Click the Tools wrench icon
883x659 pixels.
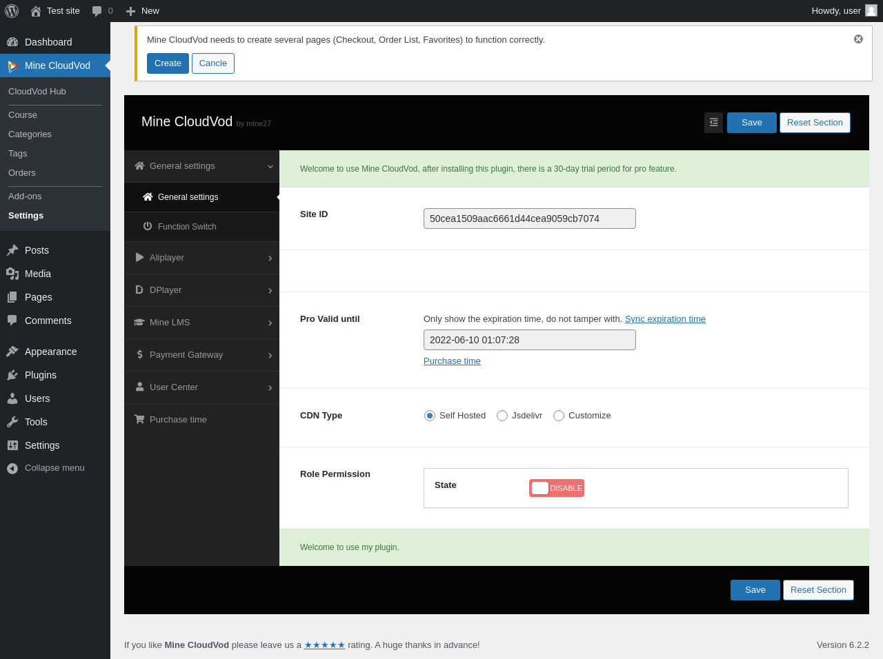tap(12, 422)
